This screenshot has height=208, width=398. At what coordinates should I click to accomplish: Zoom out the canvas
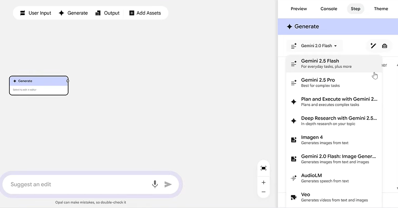(263, 192)
